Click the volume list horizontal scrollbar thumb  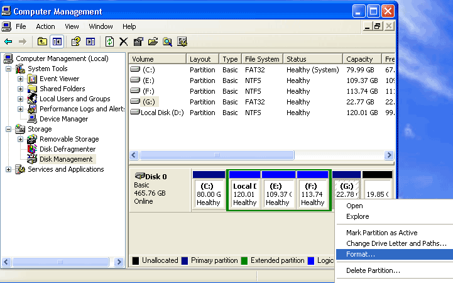217,155
